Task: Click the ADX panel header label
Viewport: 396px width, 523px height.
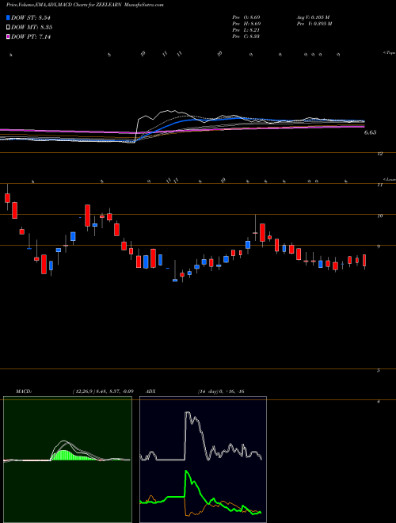Action: coord(150,391)
